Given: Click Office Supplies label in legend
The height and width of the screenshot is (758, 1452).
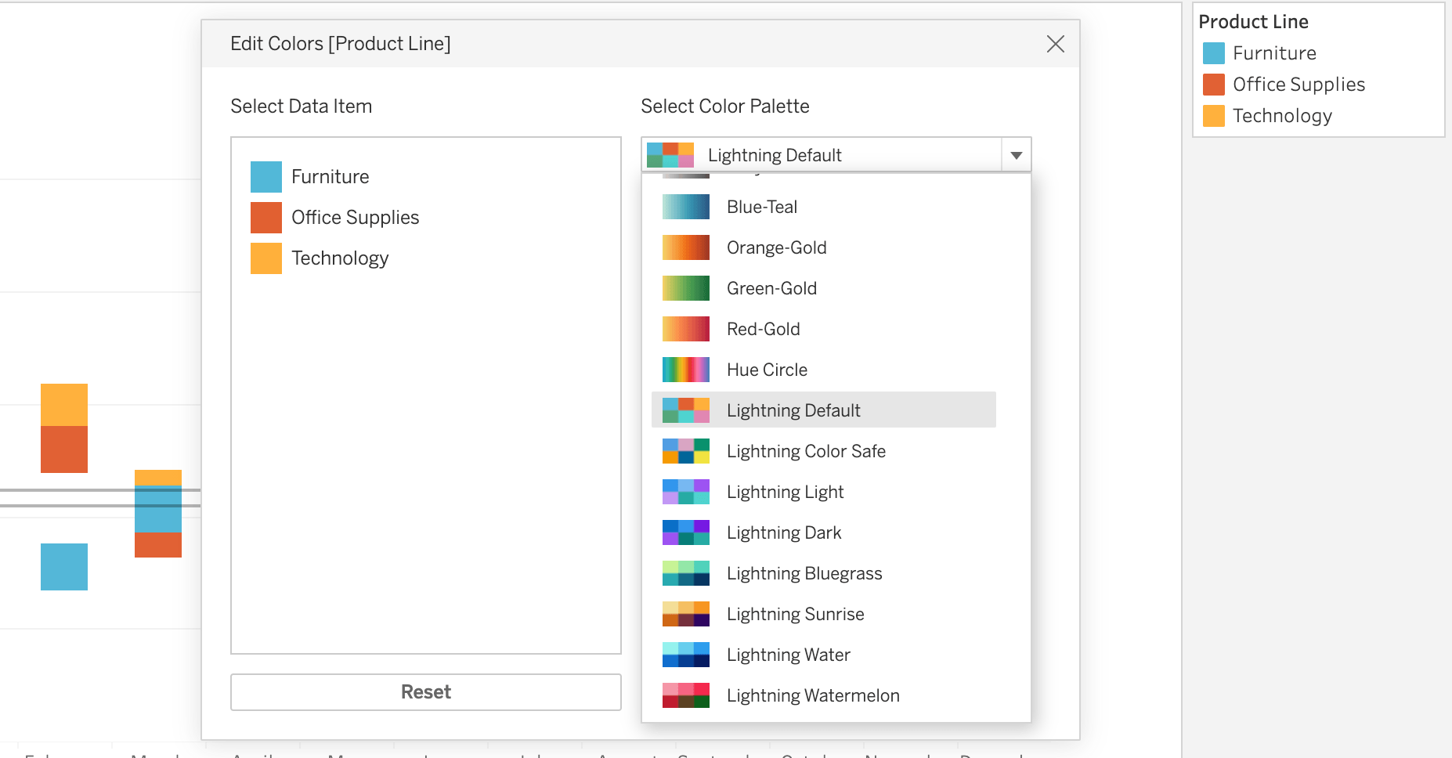Looking at the screenshot, I should click(1298, 85).
